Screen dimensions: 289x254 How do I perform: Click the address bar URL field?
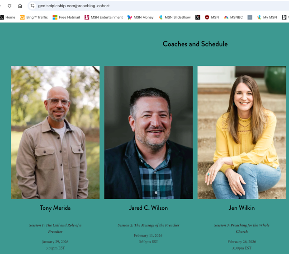click(158, 6)
